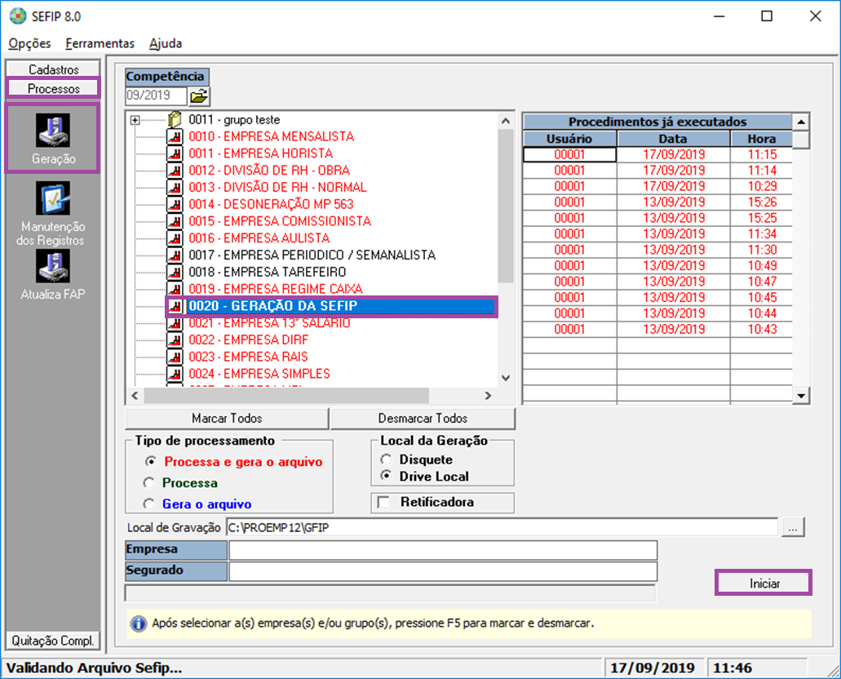Screen dimensions: 841x679
Task: Select 0021 - EMPRESA 13° SALÁRIO row
Action: pos(269,323)
